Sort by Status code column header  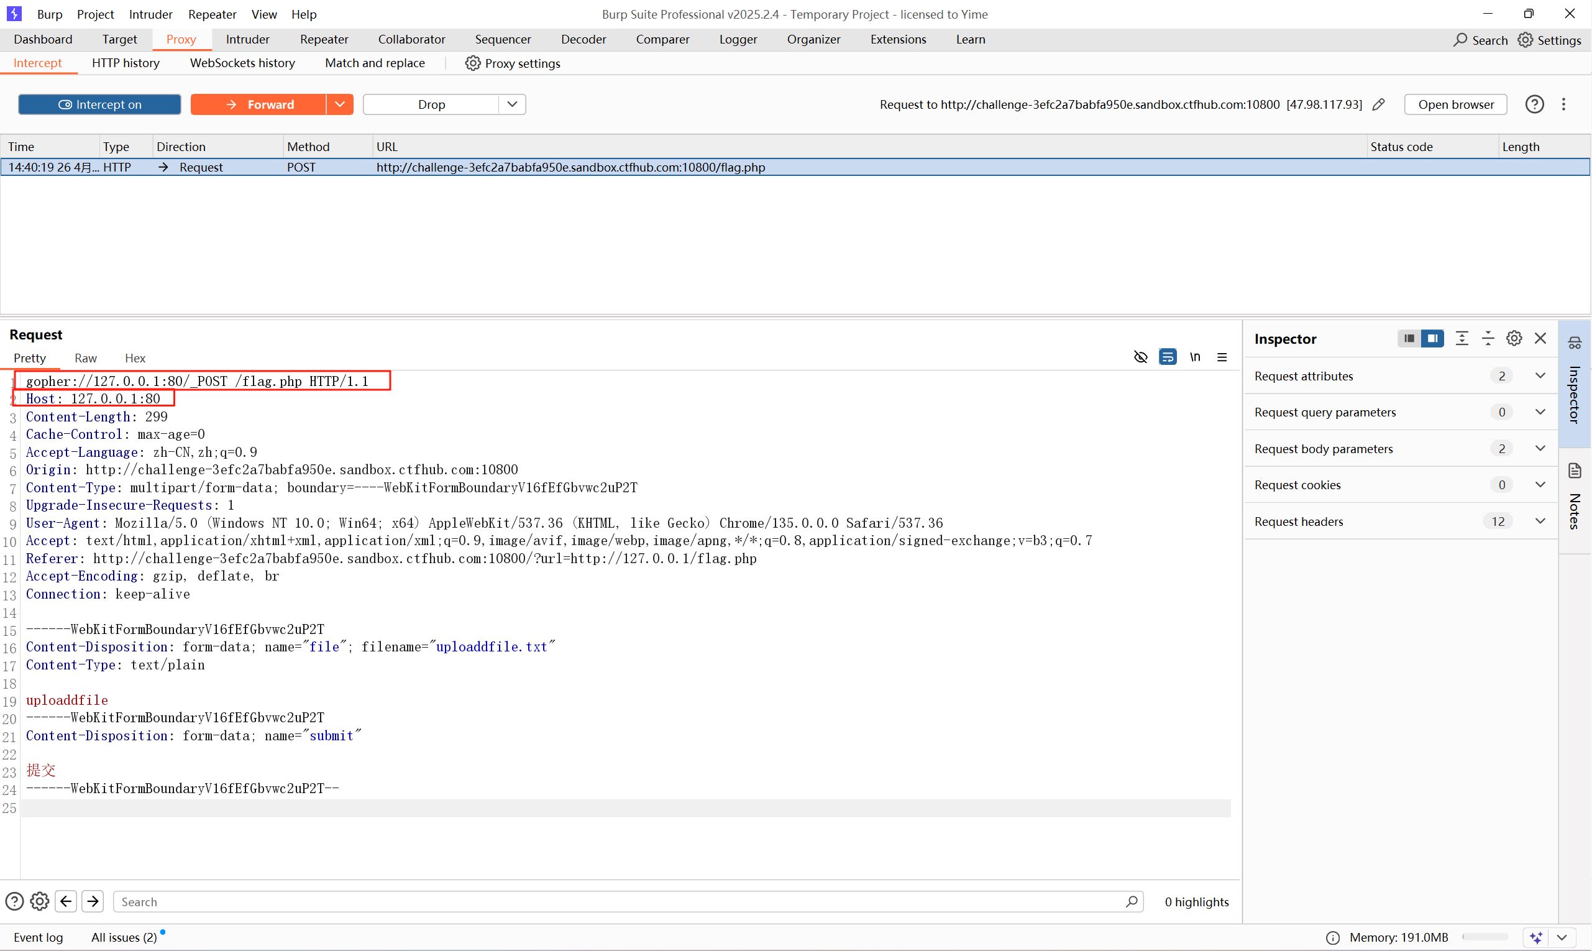click(x=1432, y=147)
